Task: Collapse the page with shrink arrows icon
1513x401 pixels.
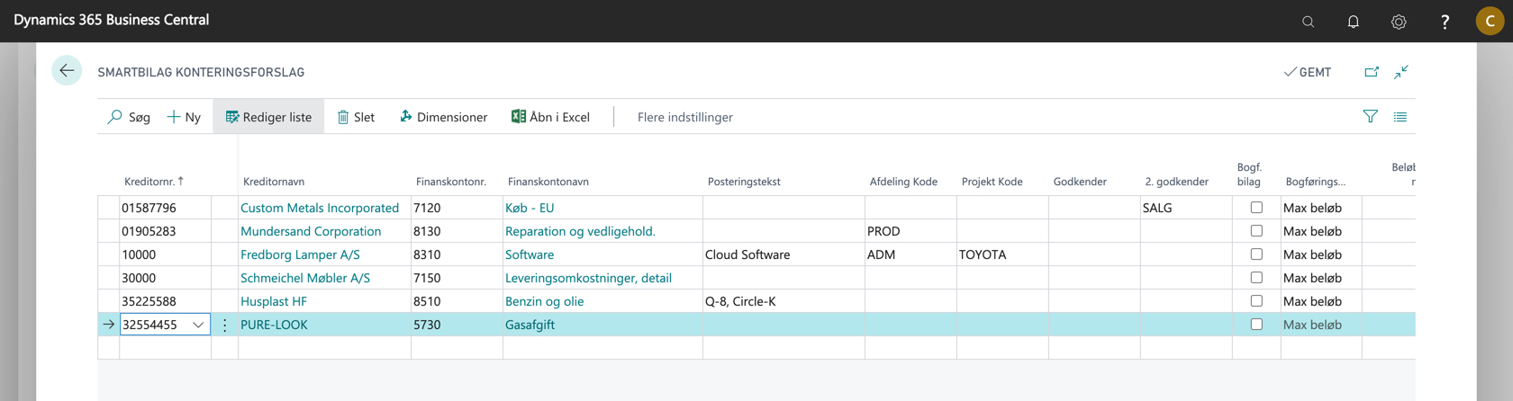Action: [x=1401, y=72]
